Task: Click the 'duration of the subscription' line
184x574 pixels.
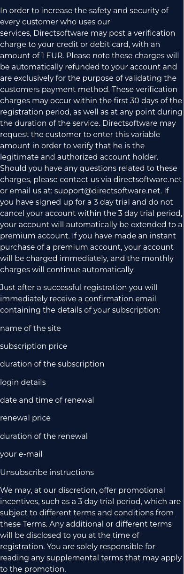Action: click(52, 364)
